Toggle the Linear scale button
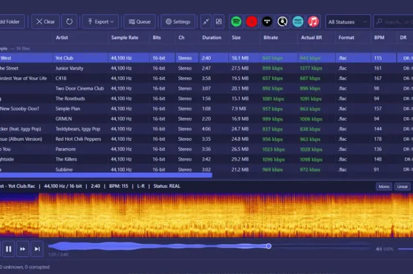413x274 pixels. (x=402, y=186)
